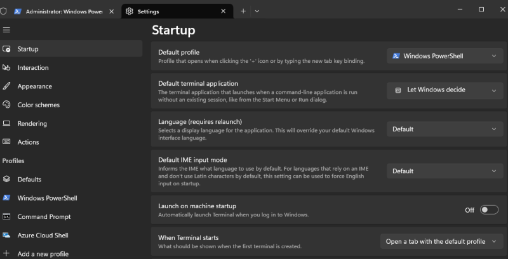Open the Language dropdown

tap(445, 129)
